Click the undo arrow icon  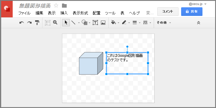pos(22,23)
